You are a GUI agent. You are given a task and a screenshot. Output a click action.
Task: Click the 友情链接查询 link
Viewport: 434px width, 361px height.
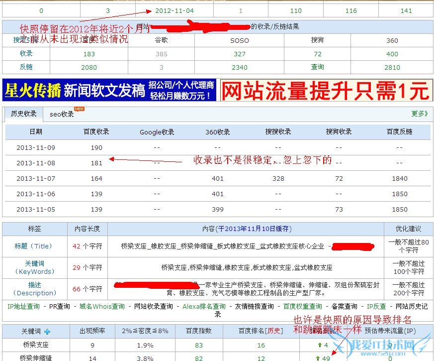pos(254,307)
